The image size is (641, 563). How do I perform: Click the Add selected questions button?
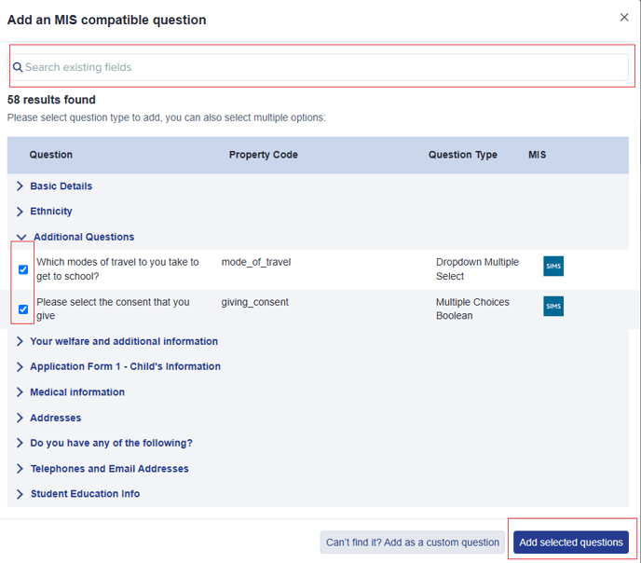click(x=571, y=542)
